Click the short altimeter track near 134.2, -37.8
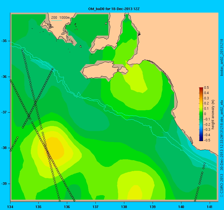The width and height of the screenshot is (224, 210). tap(14, 144)
